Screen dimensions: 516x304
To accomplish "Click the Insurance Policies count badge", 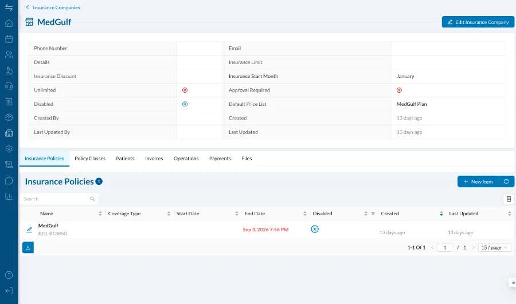I will point(99,181).
